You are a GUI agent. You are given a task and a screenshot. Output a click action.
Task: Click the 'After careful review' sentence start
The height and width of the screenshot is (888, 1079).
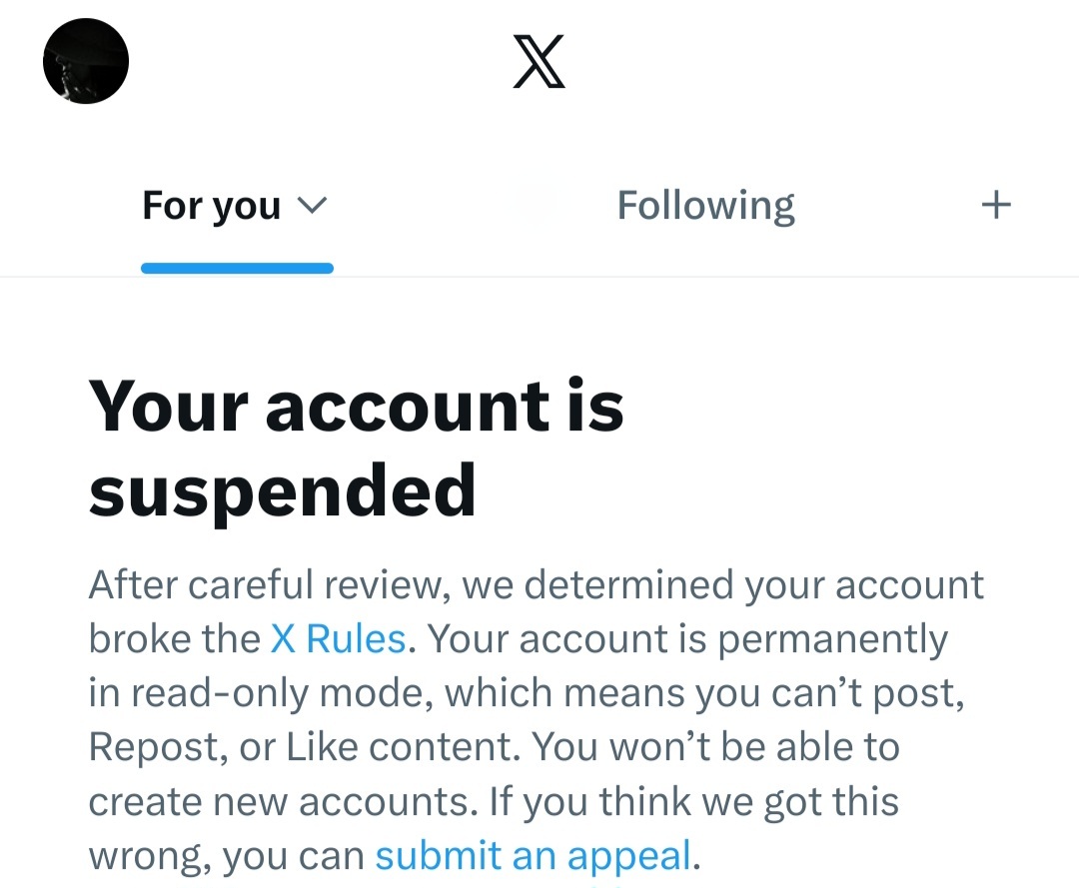coord(270,584)
